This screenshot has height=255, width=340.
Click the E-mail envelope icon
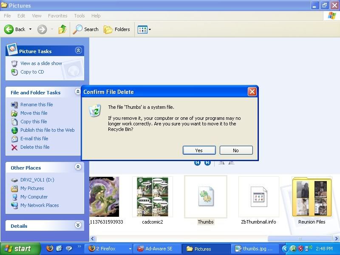[x=14, y=139]
